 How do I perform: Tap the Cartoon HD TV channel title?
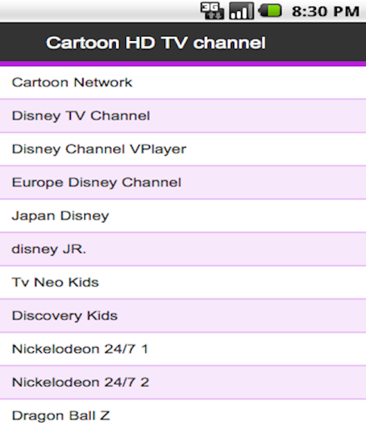pyautogui.click(x=156, y=43)
